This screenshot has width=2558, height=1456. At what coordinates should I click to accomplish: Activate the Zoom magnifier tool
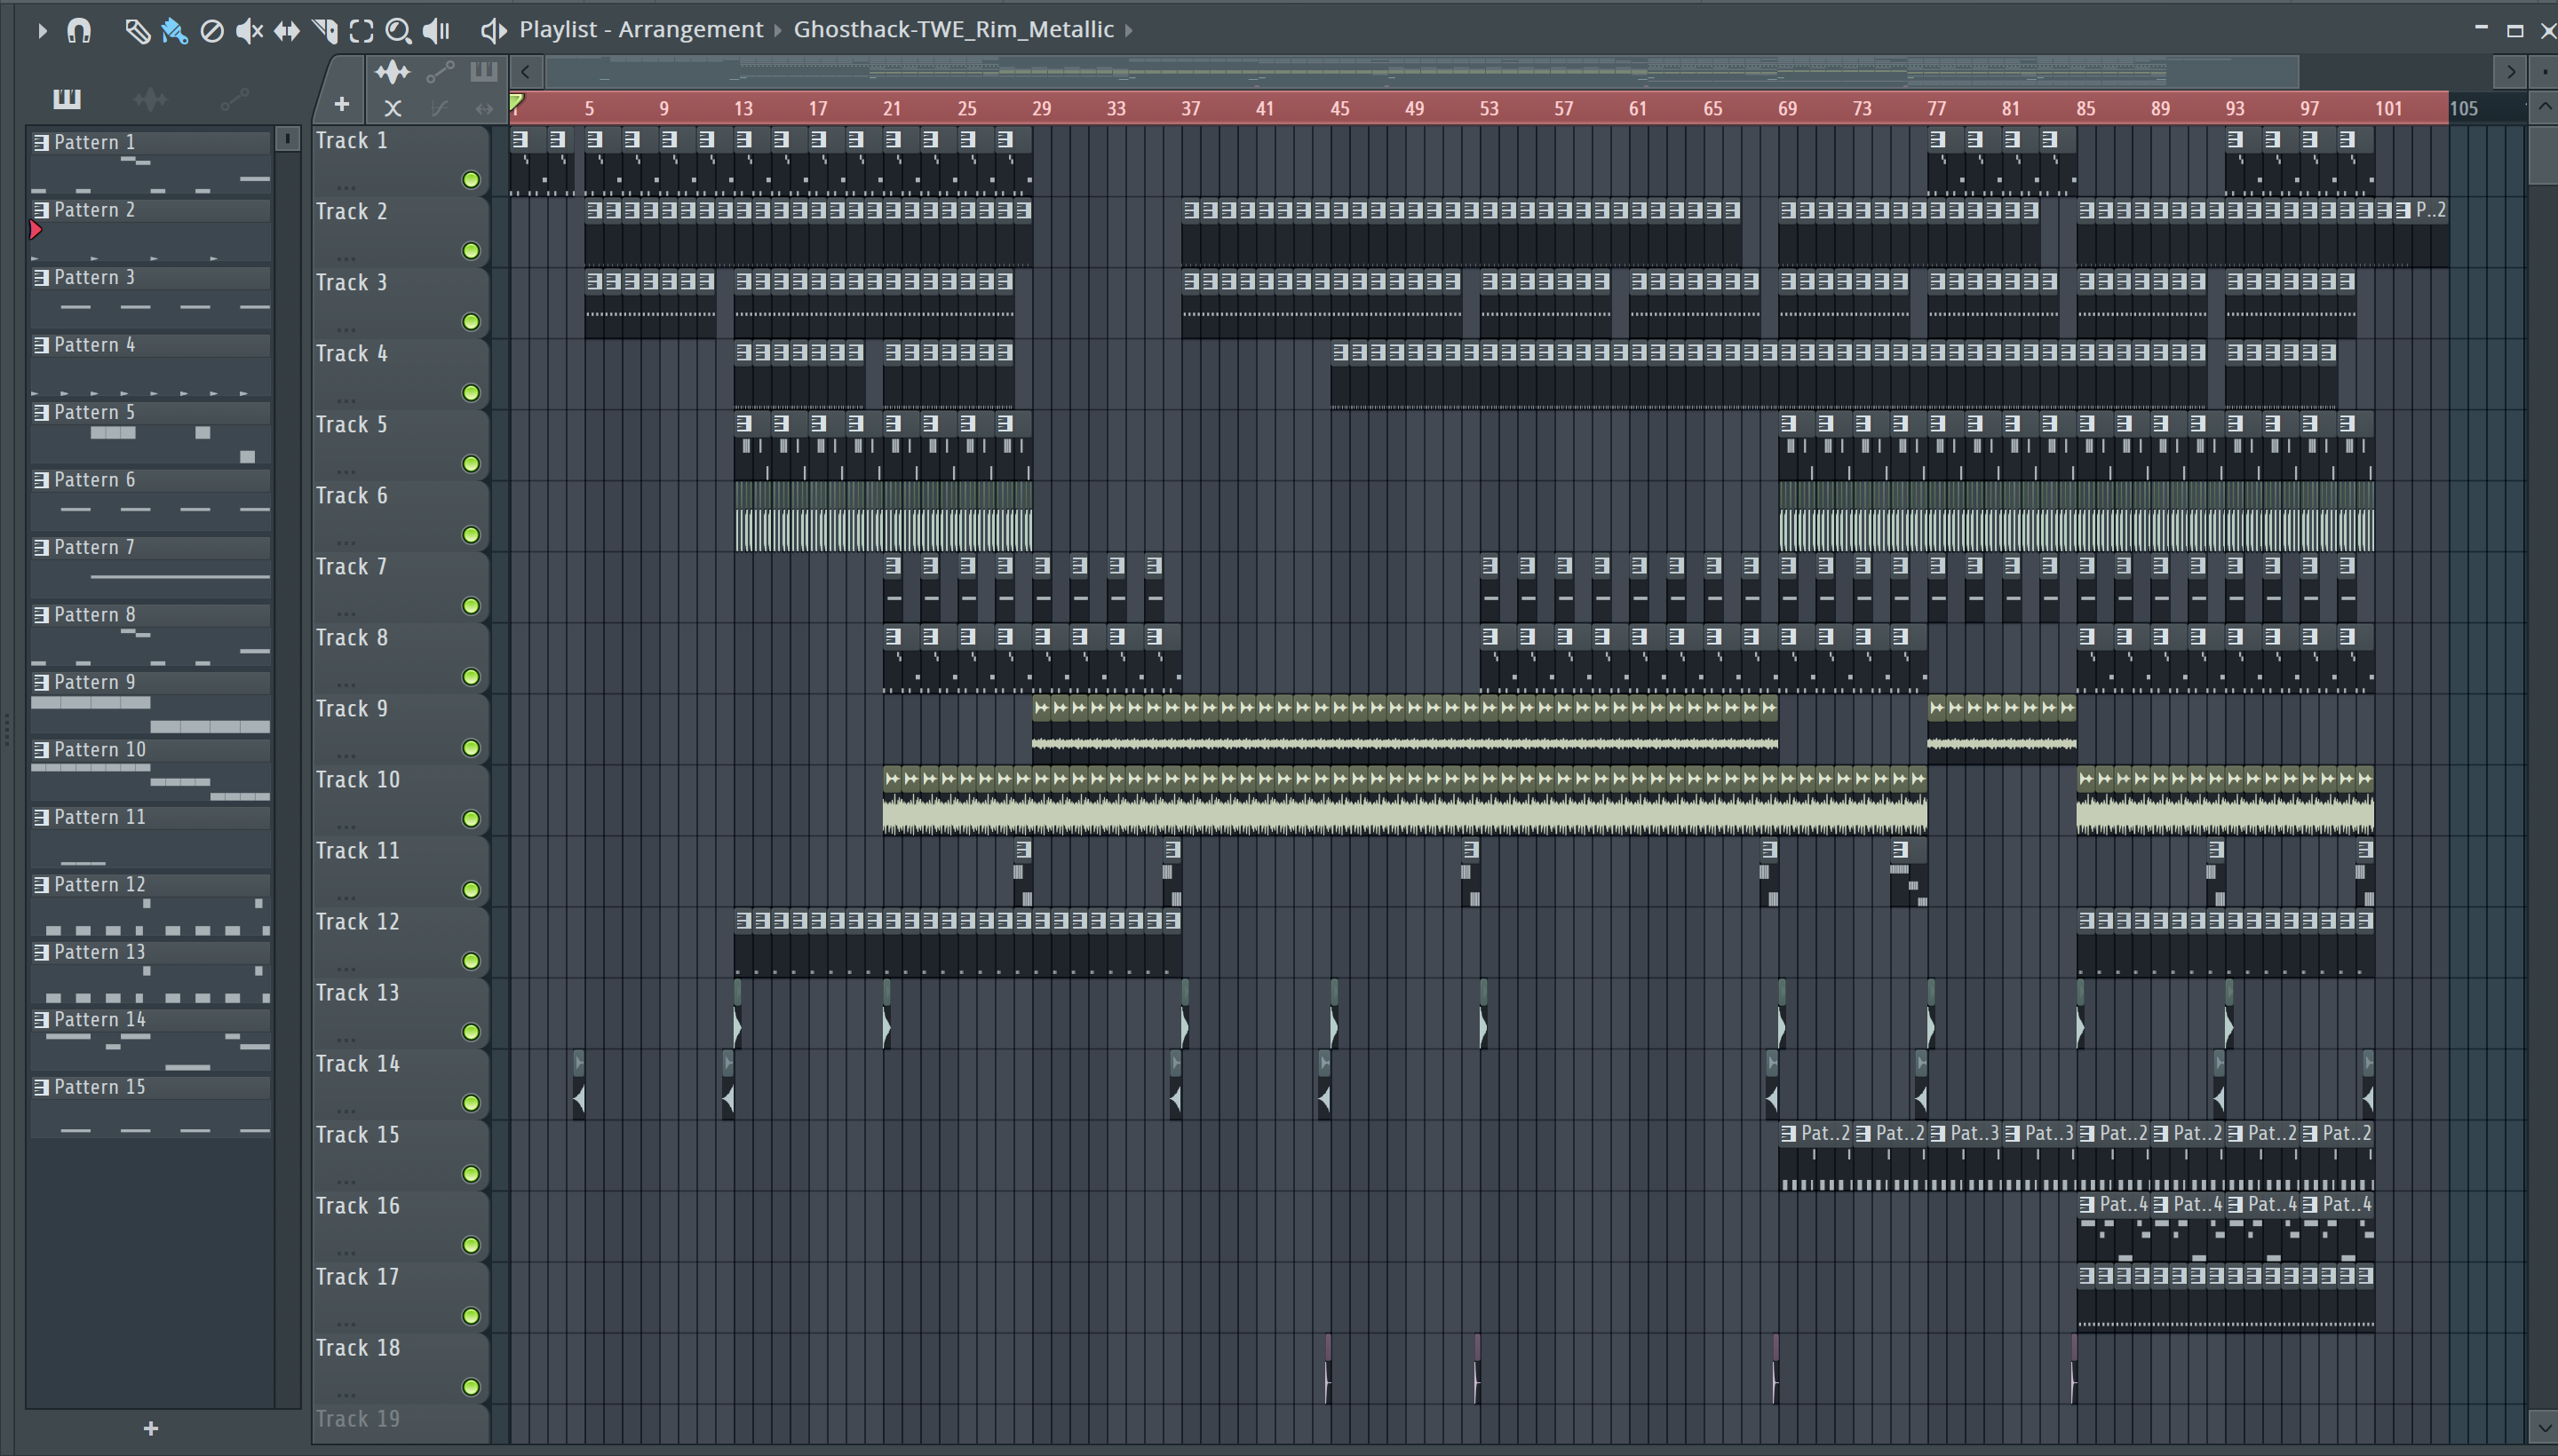[398, 31]
